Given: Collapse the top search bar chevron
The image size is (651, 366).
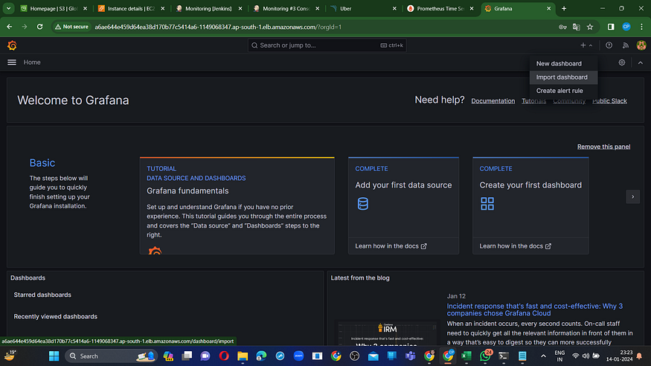Looking at the screenshot, I should [x=640, y=62].
